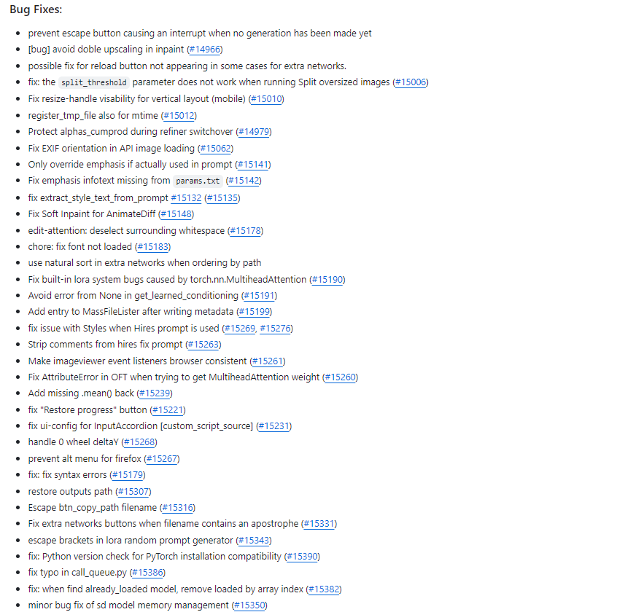
Task: Click text 'Strip comments from hires fix prompt'
Action: [x=105, y=345]
